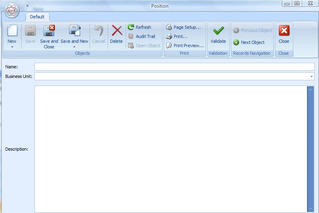Click inside the Description text area
The height and width of the screenshot is (213, 319).
[x=171, y=149]
